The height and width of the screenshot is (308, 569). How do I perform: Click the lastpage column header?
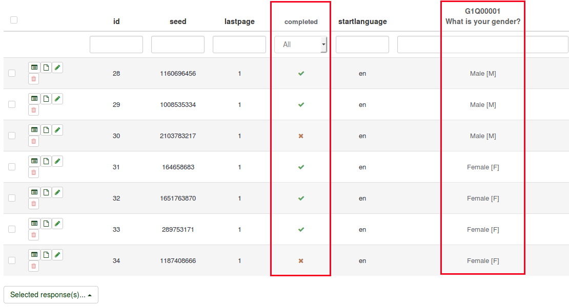tap(239, 21)
